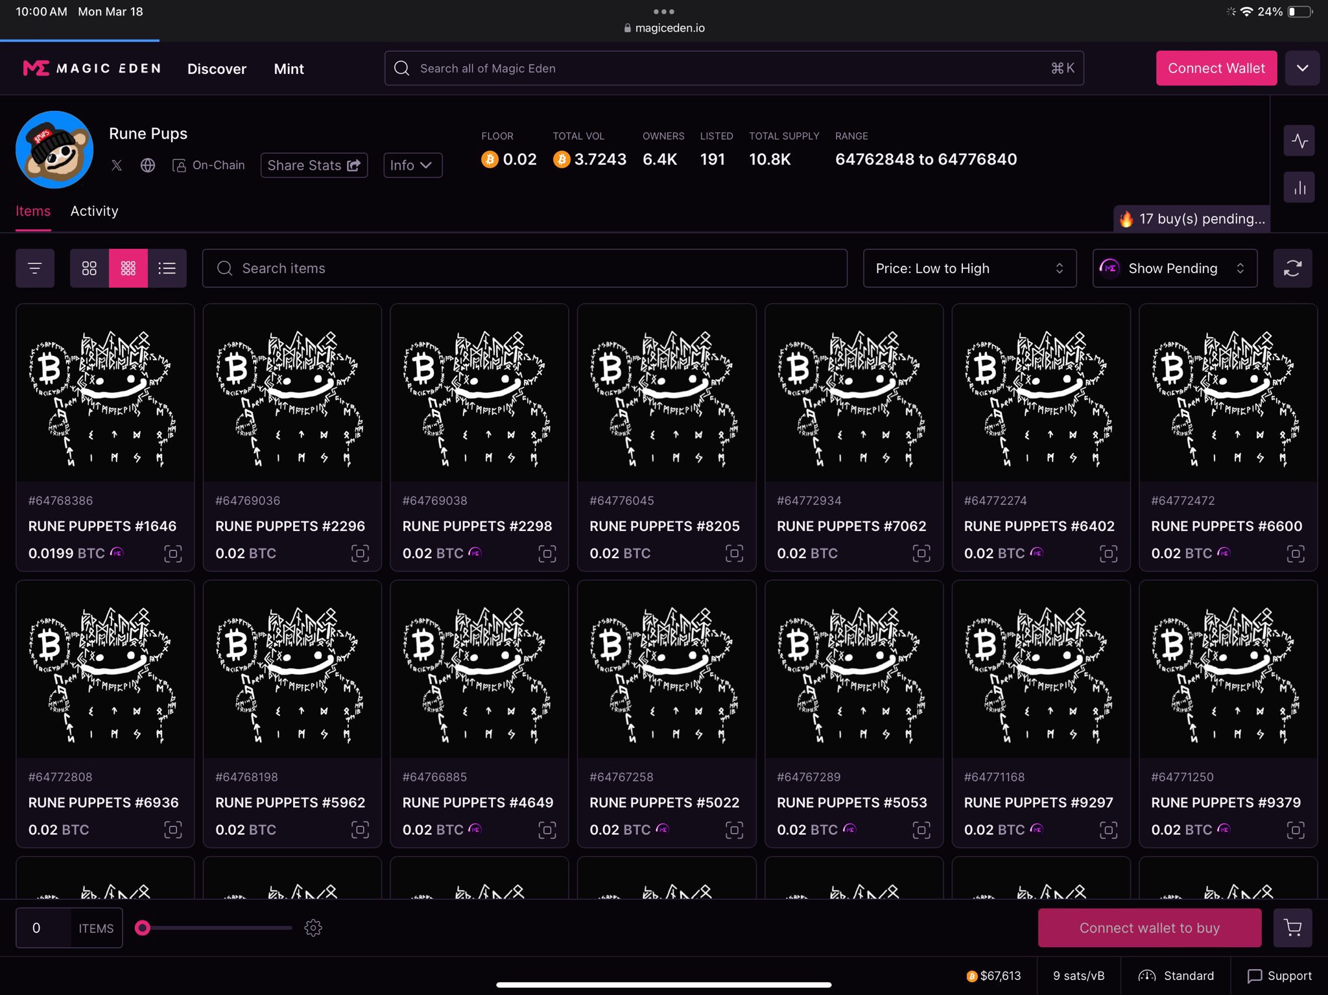Viewport: 1328px width, 995px height.
Task: Click the activity pulse chart icon
Action: [1299, 141]
